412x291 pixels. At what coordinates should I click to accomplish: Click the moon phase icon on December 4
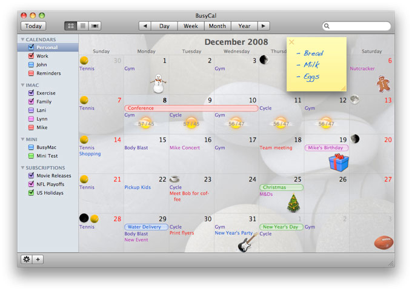[264, 60]
